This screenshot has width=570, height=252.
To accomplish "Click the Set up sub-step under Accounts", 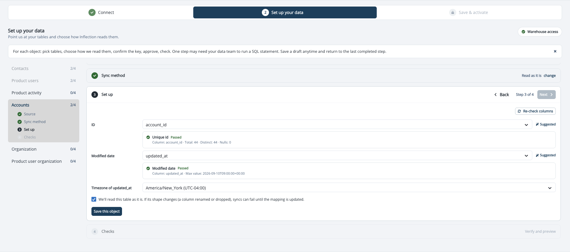I will [x=29, y=130].
